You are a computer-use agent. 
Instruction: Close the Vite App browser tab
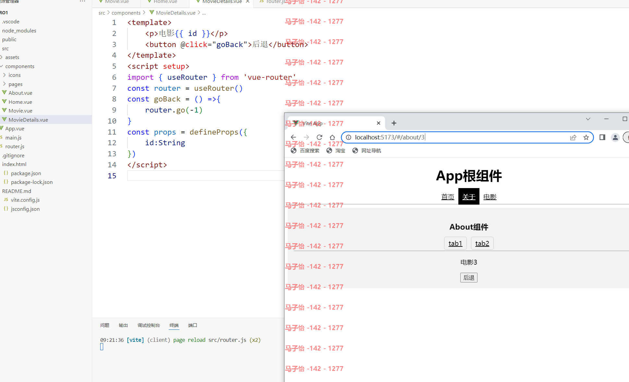pos(378,123)
